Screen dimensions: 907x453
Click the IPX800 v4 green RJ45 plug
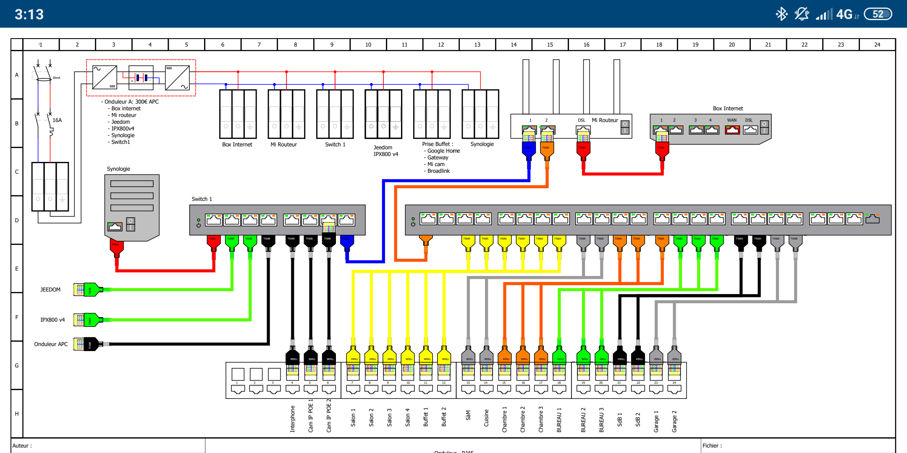pos(89,320)
